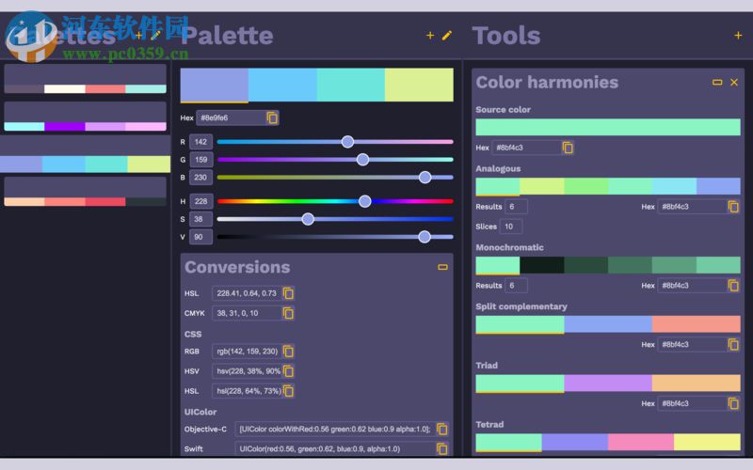This screenshot has height=470, width=753.
Task: Pick the yellow Tetrad swatch
Action: 707,442
